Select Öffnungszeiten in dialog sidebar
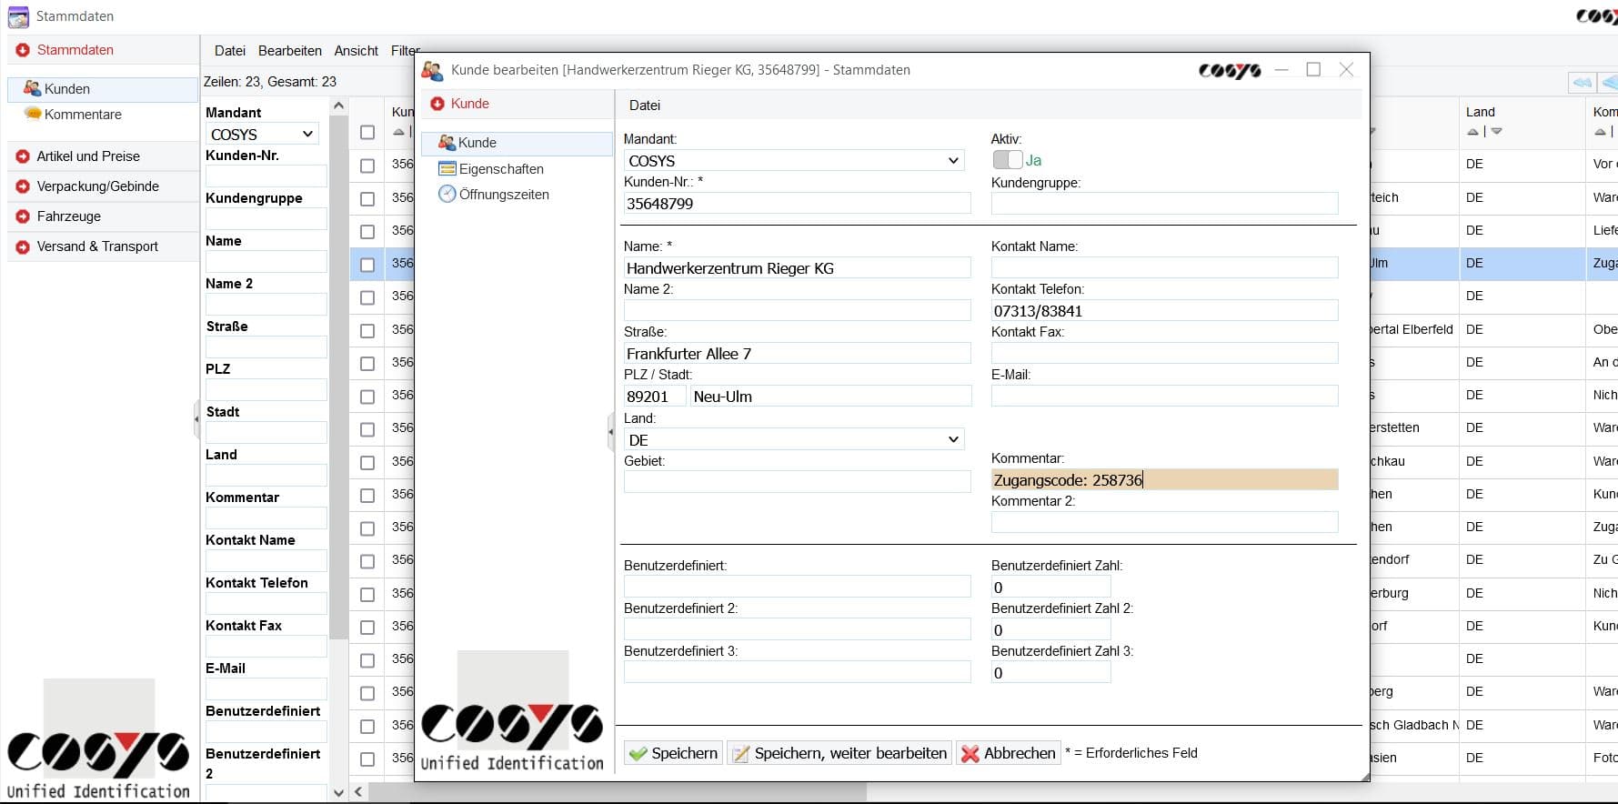The width and height of the screenshot is (1618, 804). (504, 195)
